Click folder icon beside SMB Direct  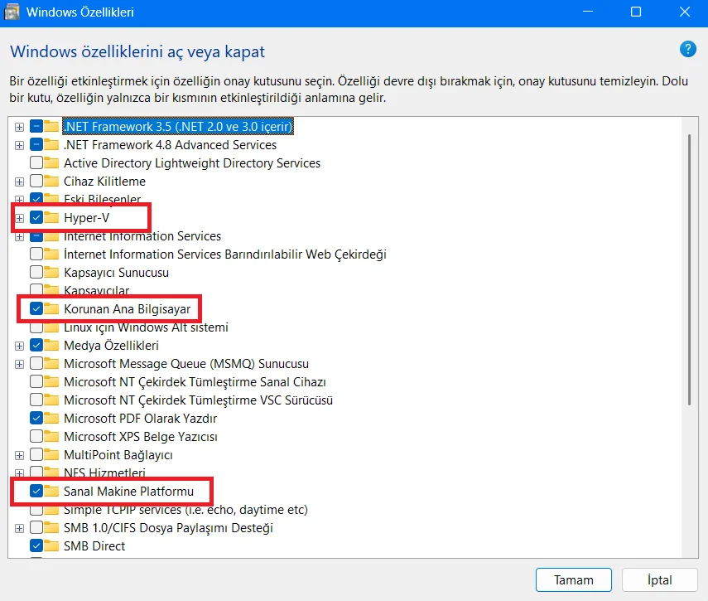[51, 546]
